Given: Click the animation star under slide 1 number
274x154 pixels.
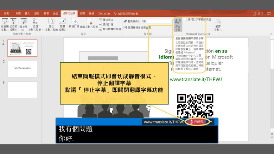Looking at the screenshot, I should point(3,44).
